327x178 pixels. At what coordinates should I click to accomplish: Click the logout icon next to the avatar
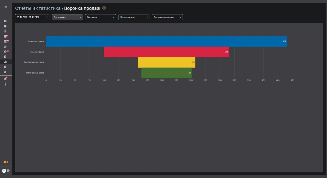tap(9, 171)
